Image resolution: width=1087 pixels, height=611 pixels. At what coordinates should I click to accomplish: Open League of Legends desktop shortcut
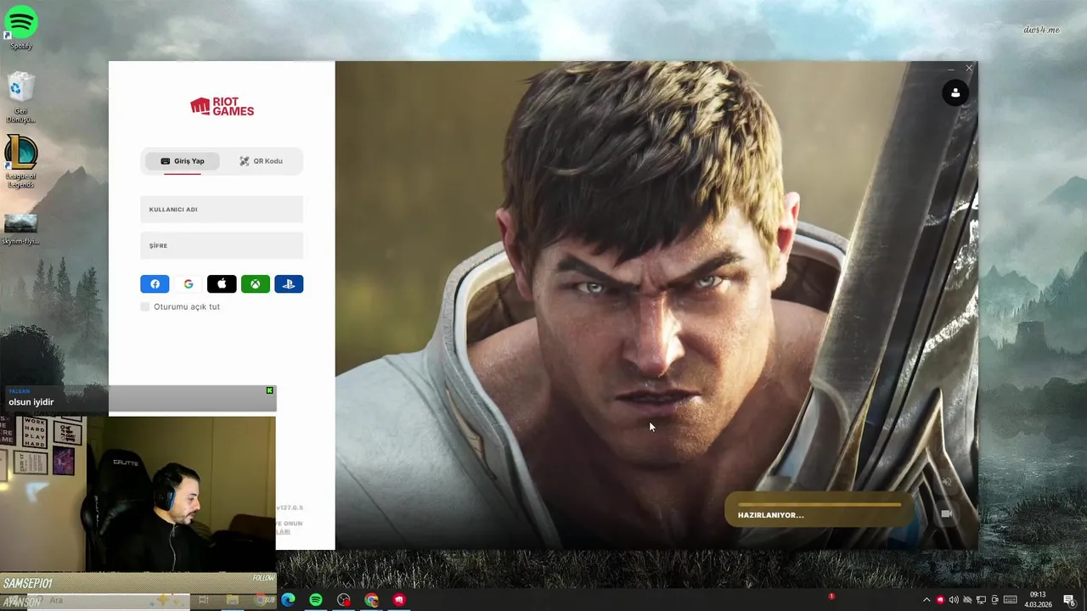(x=21, y=162)
